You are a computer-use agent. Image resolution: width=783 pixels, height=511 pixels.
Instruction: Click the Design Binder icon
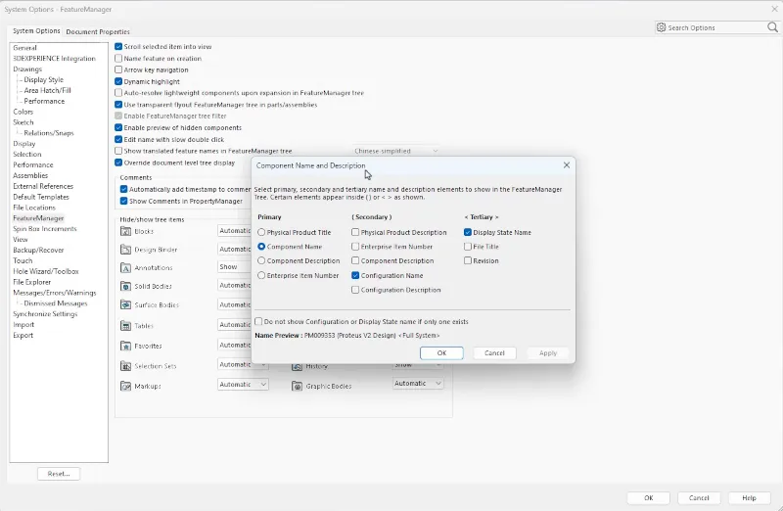(x=125, y=250)
